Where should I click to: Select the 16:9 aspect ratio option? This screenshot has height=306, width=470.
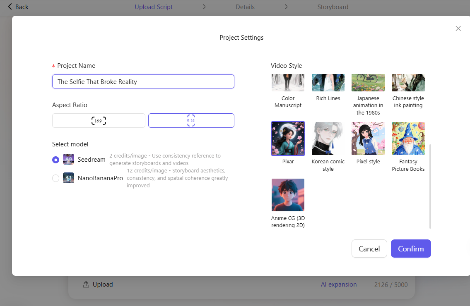pyautogui.click(x=99, y=121)
